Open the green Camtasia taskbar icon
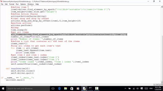163x91 pixels. coord(97,88)
